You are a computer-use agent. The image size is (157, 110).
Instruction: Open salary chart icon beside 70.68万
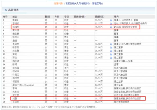pos(111,44)
